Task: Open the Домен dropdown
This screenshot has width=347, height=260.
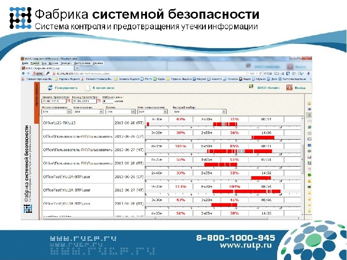Action: [x=120, y=112]
